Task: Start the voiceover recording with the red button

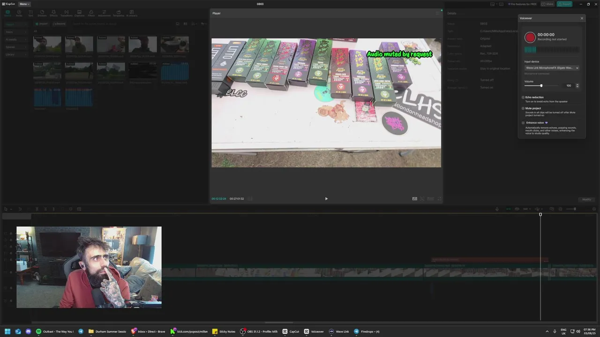Action: click(530, 37)
